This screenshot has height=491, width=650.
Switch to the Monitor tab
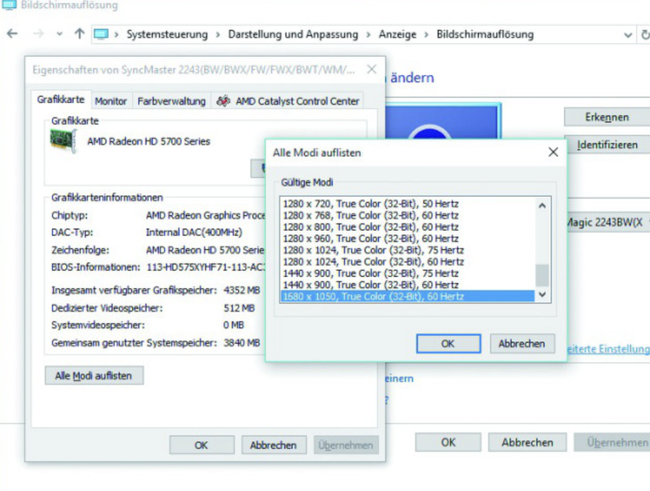pyautogui.click(x=111, y=101)
